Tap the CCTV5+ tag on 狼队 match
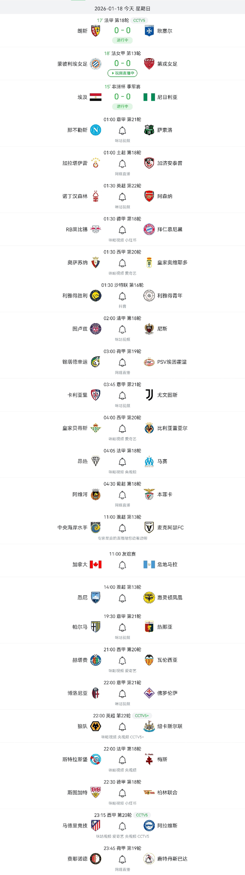 click(142, 716)
